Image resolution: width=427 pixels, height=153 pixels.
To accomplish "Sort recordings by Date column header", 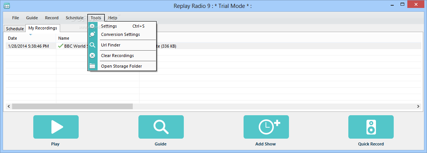I will coord(31,38).
